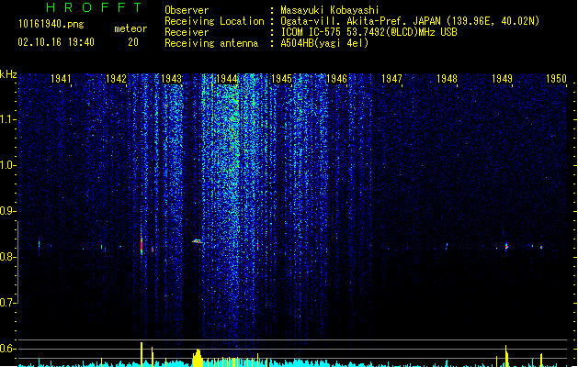This screenshot has width=578, height=367.
Task: Click the HROFFT title text
Action: tap(94, 7)
